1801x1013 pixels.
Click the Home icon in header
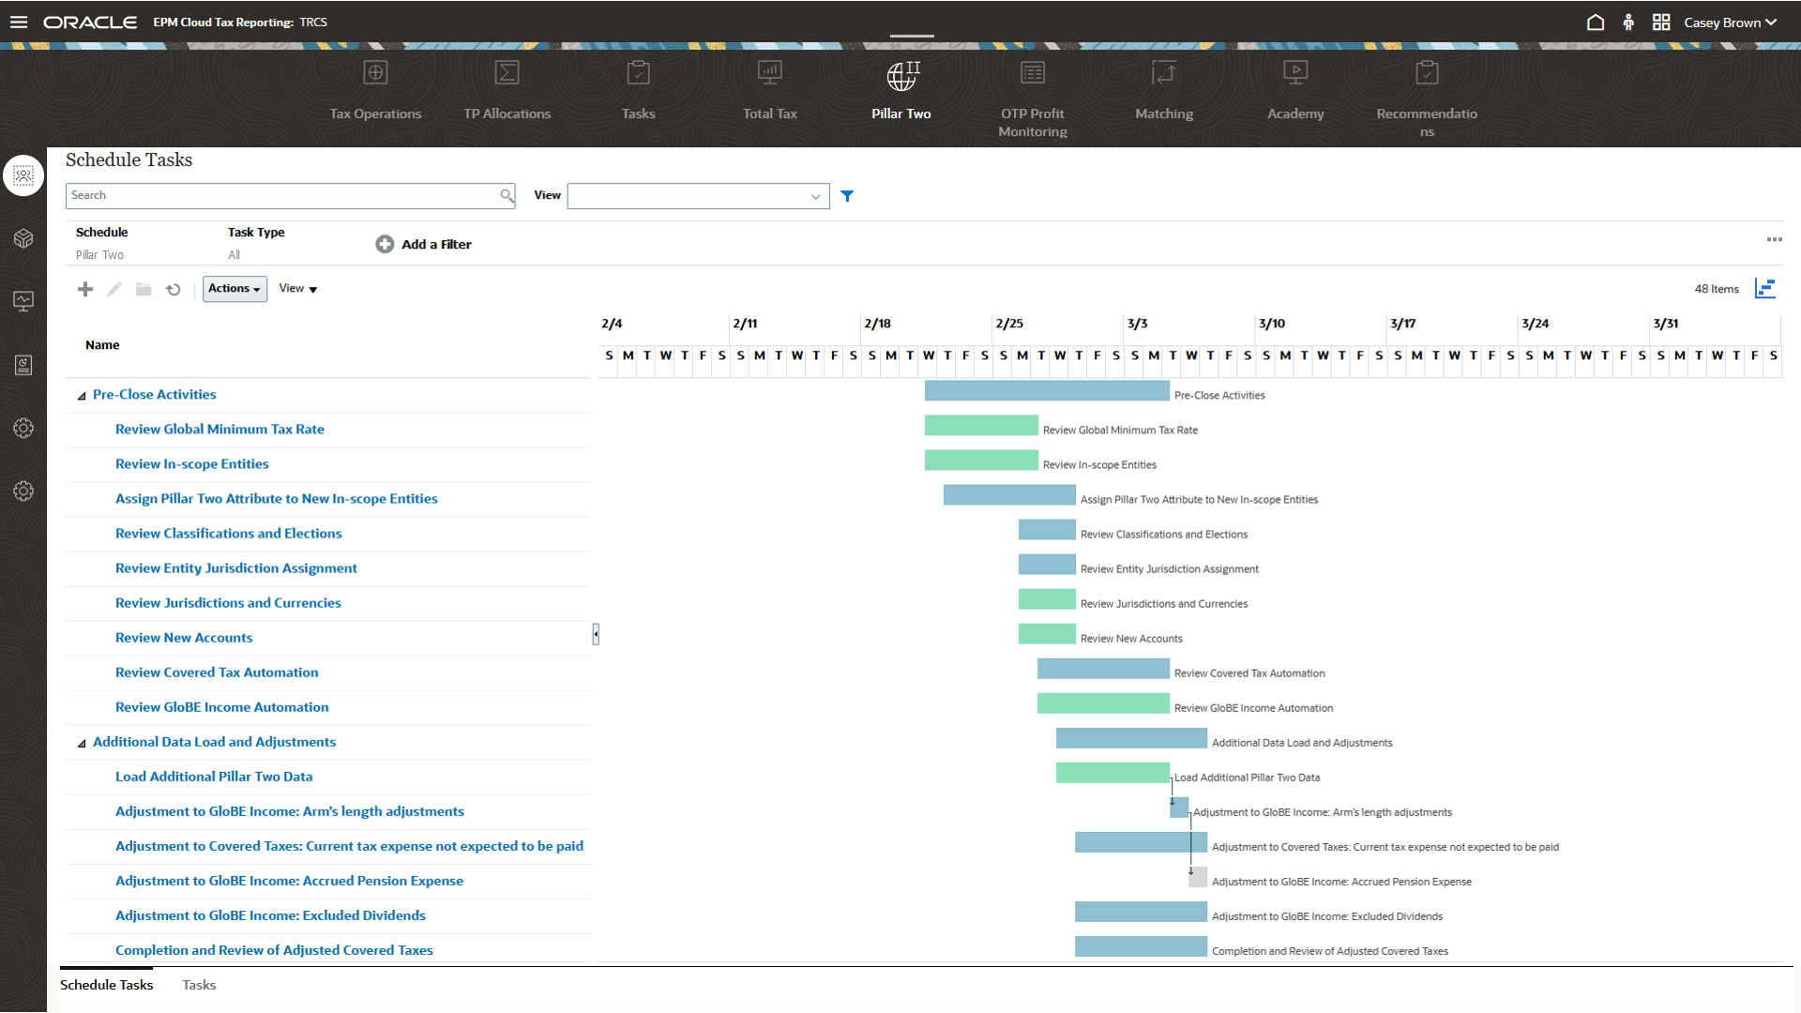1595,22
